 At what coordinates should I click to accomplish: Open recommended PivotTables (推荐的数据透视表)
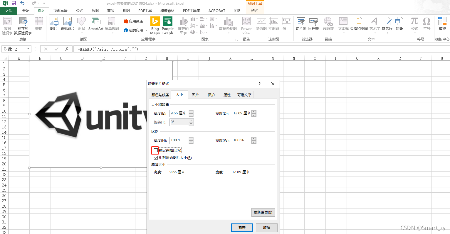23,26
